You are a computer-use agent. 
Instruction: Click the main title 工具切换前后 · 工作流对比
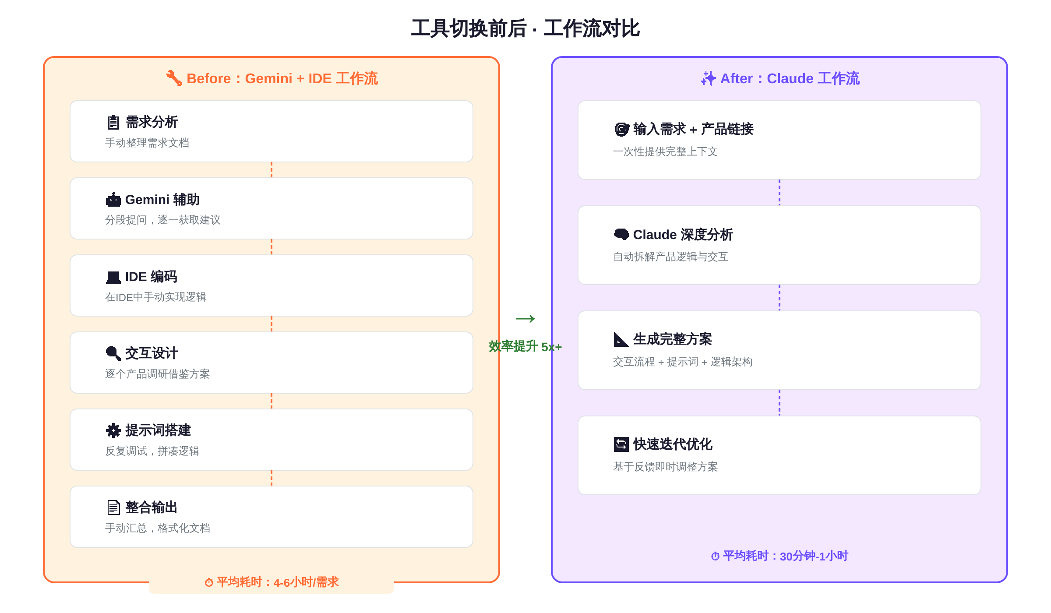coord(525,28)
